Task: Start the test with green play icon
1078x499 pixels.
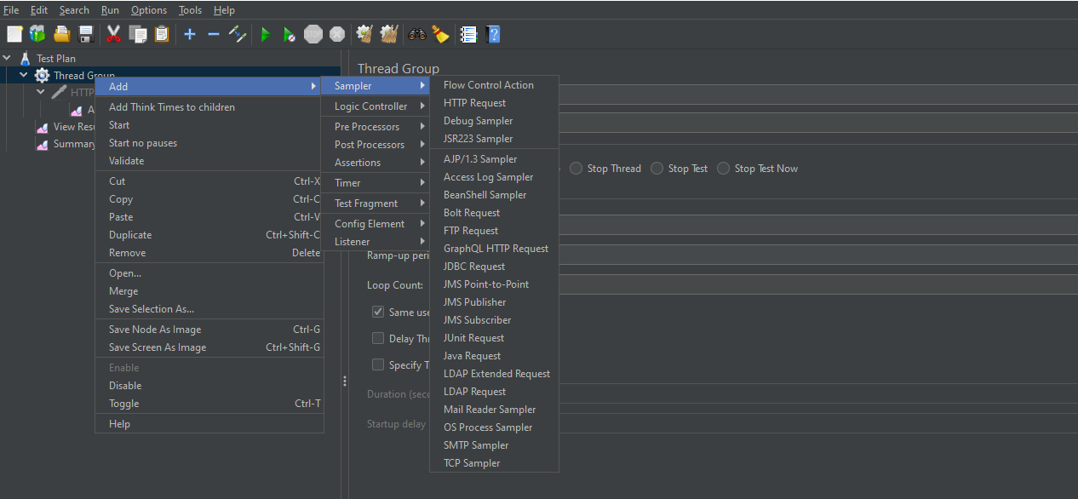Action: [266, 34]
